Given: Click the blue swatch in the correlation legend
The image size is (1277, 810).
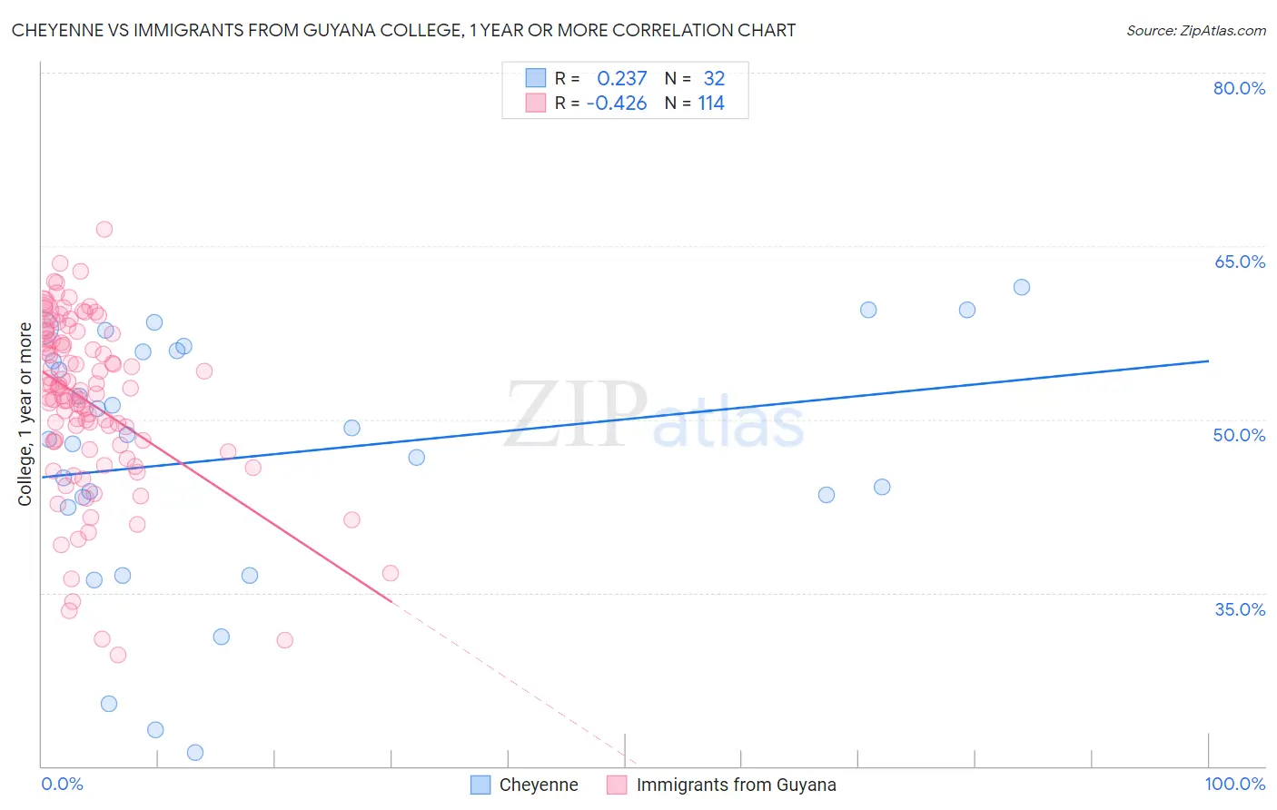Looking at the screenshot, I should click(x=536, y=78).
